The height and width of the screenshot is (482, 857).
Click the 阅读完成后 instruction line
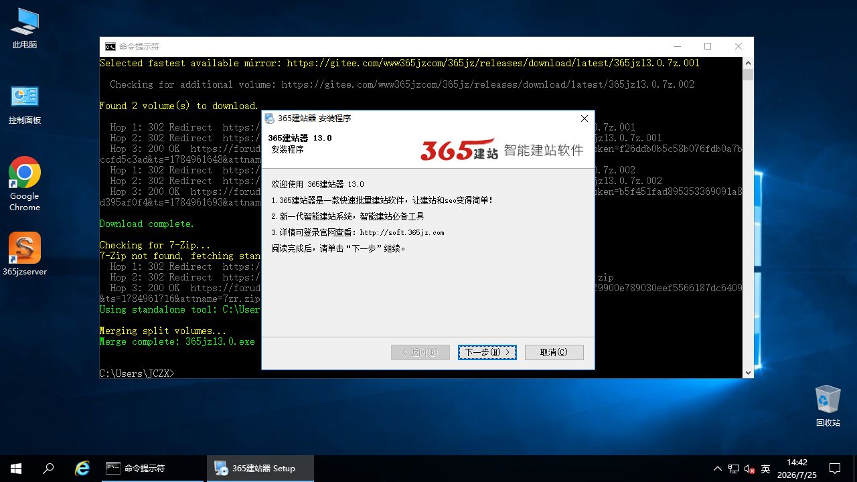click(x=339, y=248)
